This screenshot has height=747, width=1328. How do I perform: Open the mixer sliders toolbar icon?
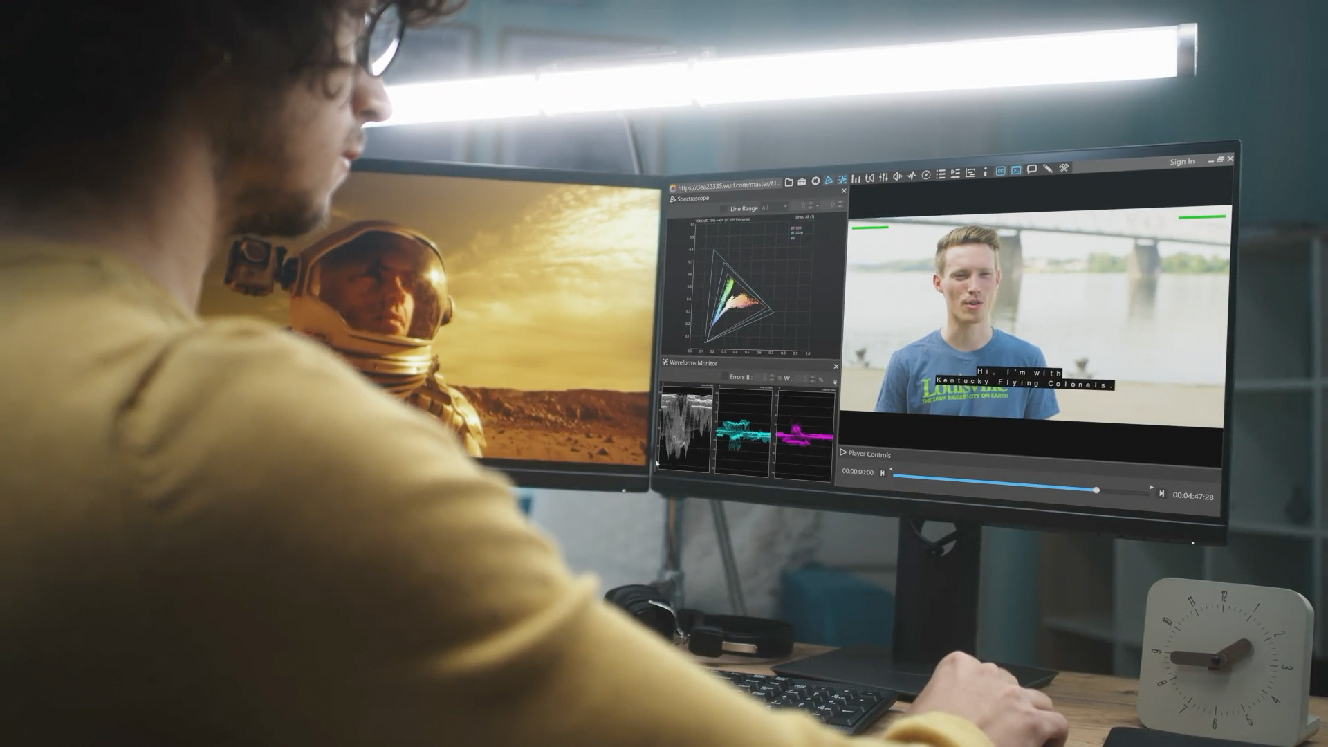click(883, 177)
